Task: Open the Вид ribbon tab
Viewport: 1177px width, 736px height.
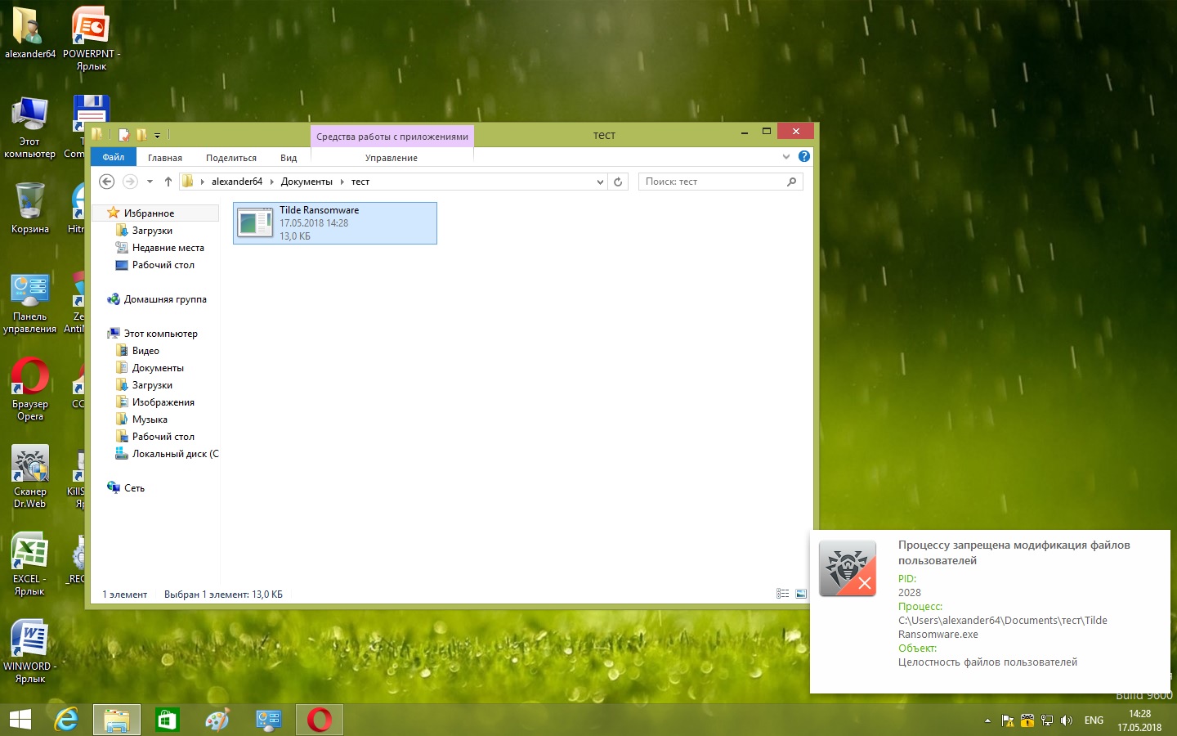Action: coord(289,158)
